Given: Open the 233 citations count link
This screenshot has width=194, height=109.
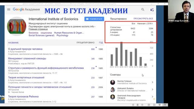Looking at the screenshot, I should [93, 78].
